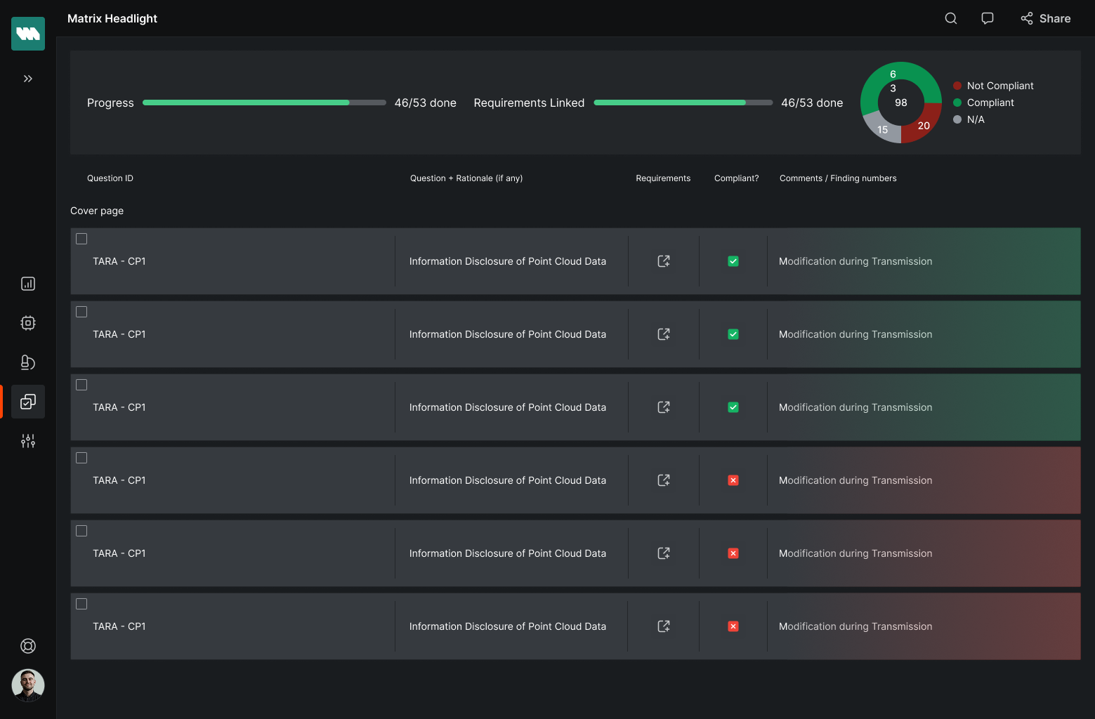
Task: Tick the sixth row's selection checkbox
Action: pyautogui.click(x=81, y=604)
